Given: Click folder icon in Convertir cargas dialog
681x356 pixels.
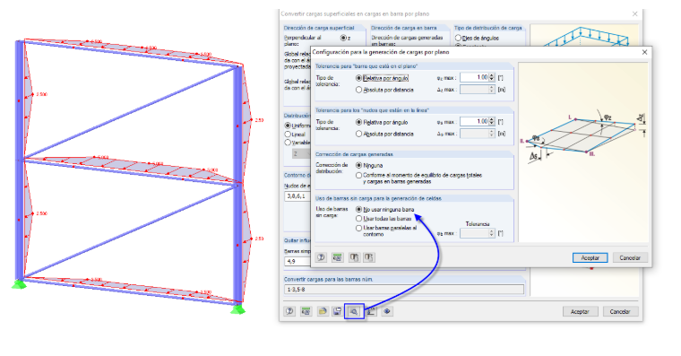Looking at the screenshot, I should 323,311.
